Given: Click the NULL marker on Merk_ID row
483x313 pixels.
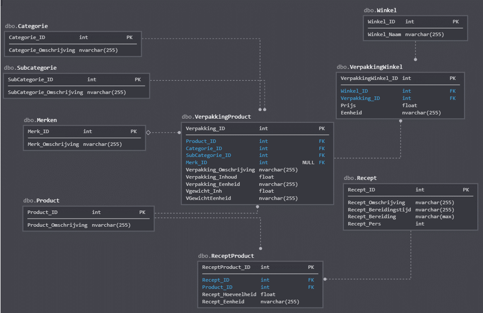Looking at the screenshot, I should [308, 163].
